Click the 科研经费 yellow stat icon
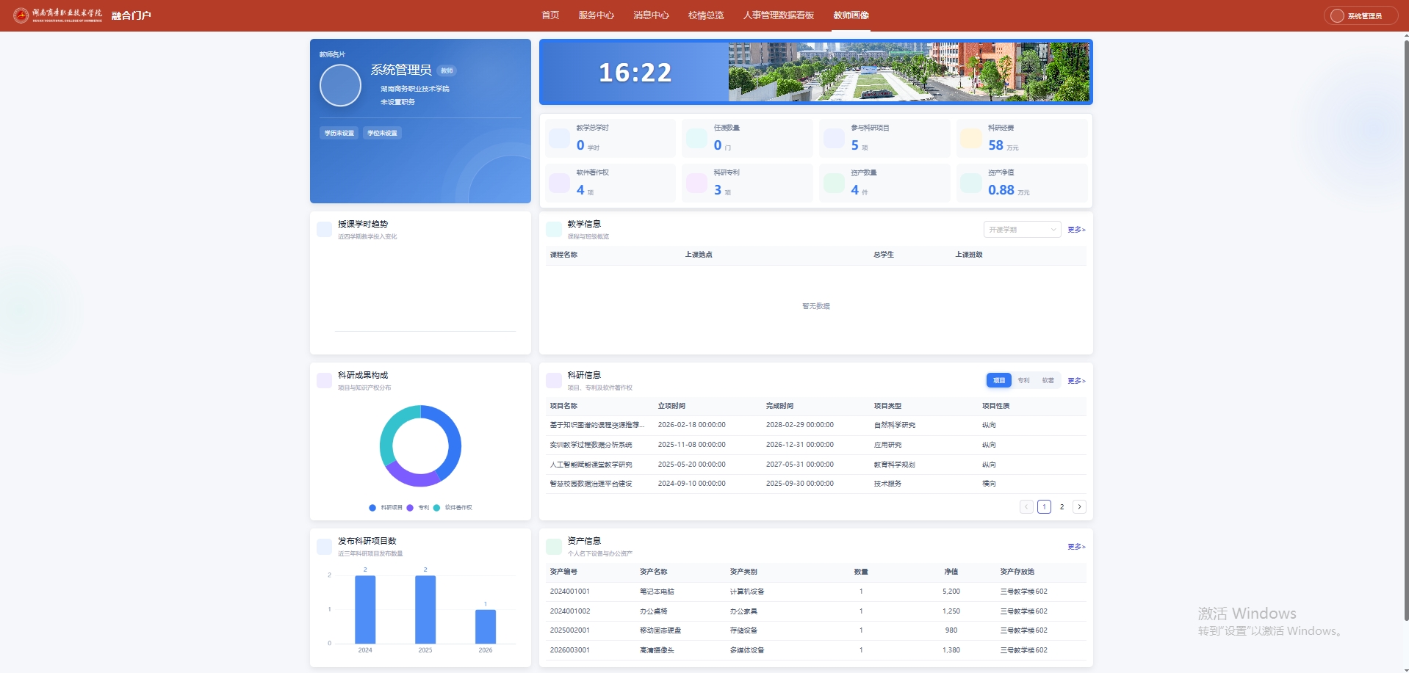The height and width of the screenshot is (673, 1409). (x=970, y=138)
